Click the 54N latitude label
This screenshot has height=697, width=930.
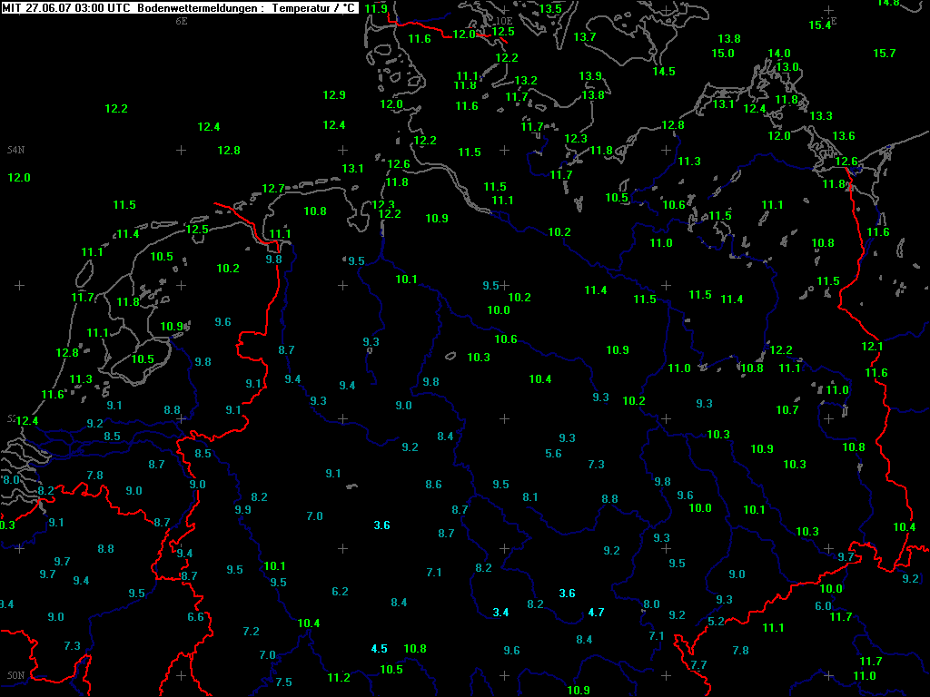coord(15,150)
